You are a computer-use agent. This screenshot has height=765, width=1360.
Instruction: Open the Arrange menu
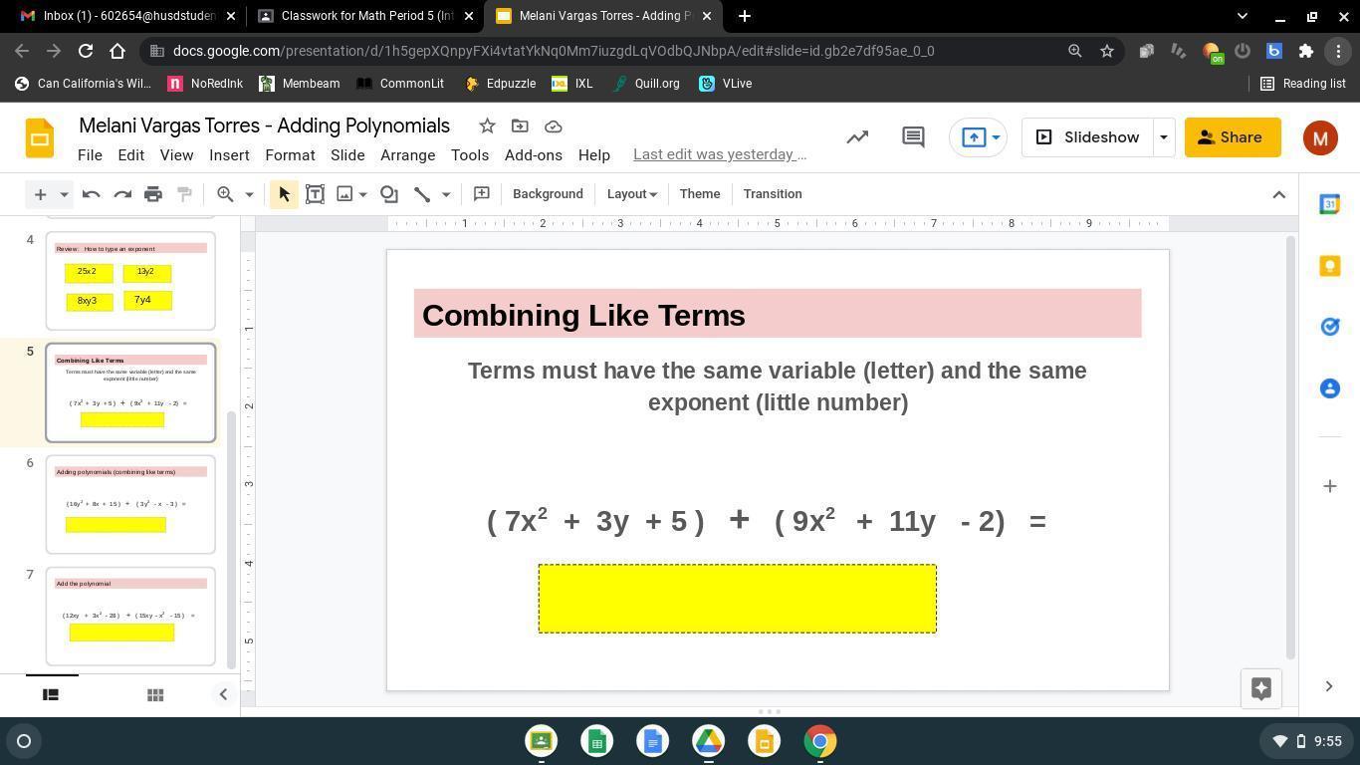(x=407, y=155)
